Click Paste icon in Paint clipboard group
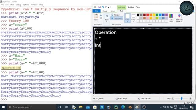Screen dimensions: 196x110 pyautogui.click(x=96, y=16)
